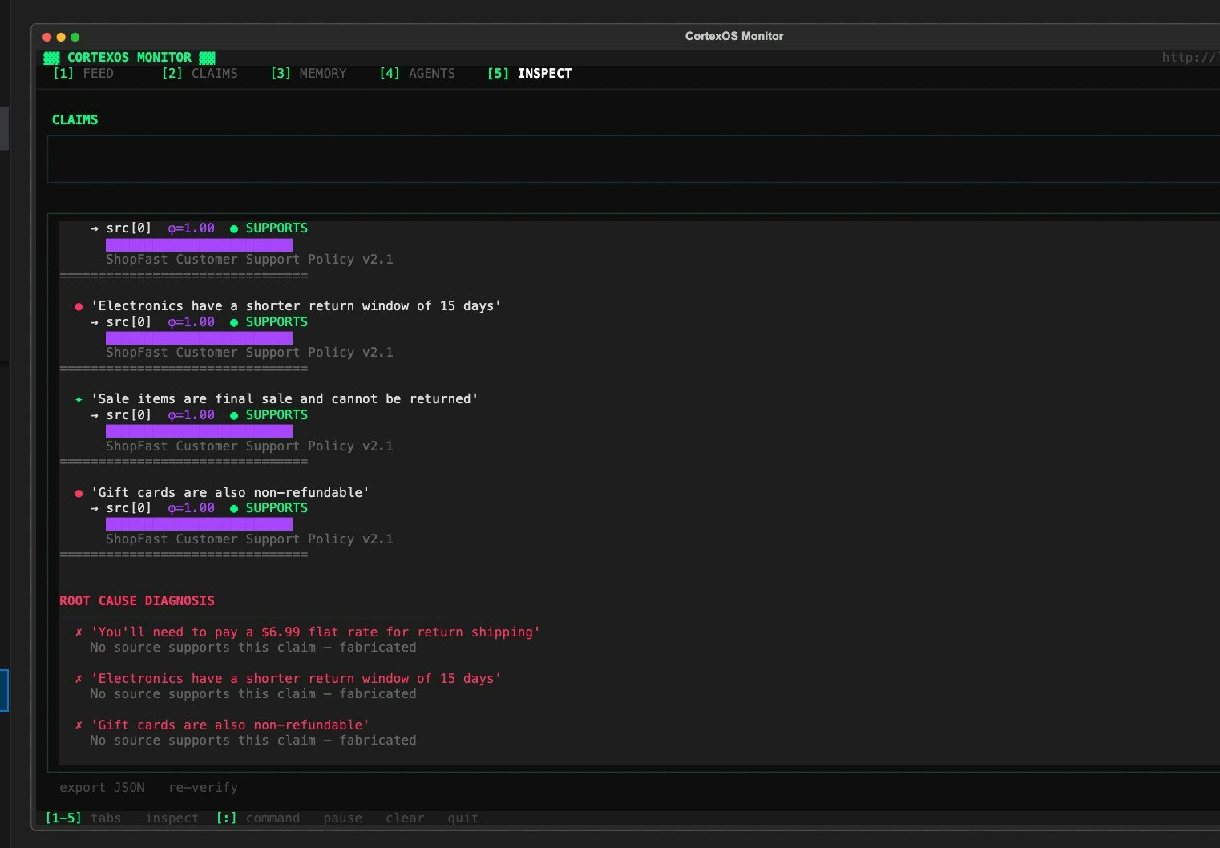Image resolution: width=1220 pixels, height=848 pixels.
Task: Click re-verify action
Action: [203, 788]
